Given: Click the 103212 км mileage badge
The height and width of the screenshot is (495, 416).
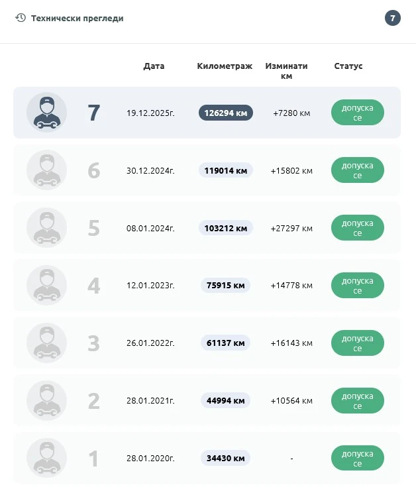Looking at the screenshot, I should tap(225, 228).
